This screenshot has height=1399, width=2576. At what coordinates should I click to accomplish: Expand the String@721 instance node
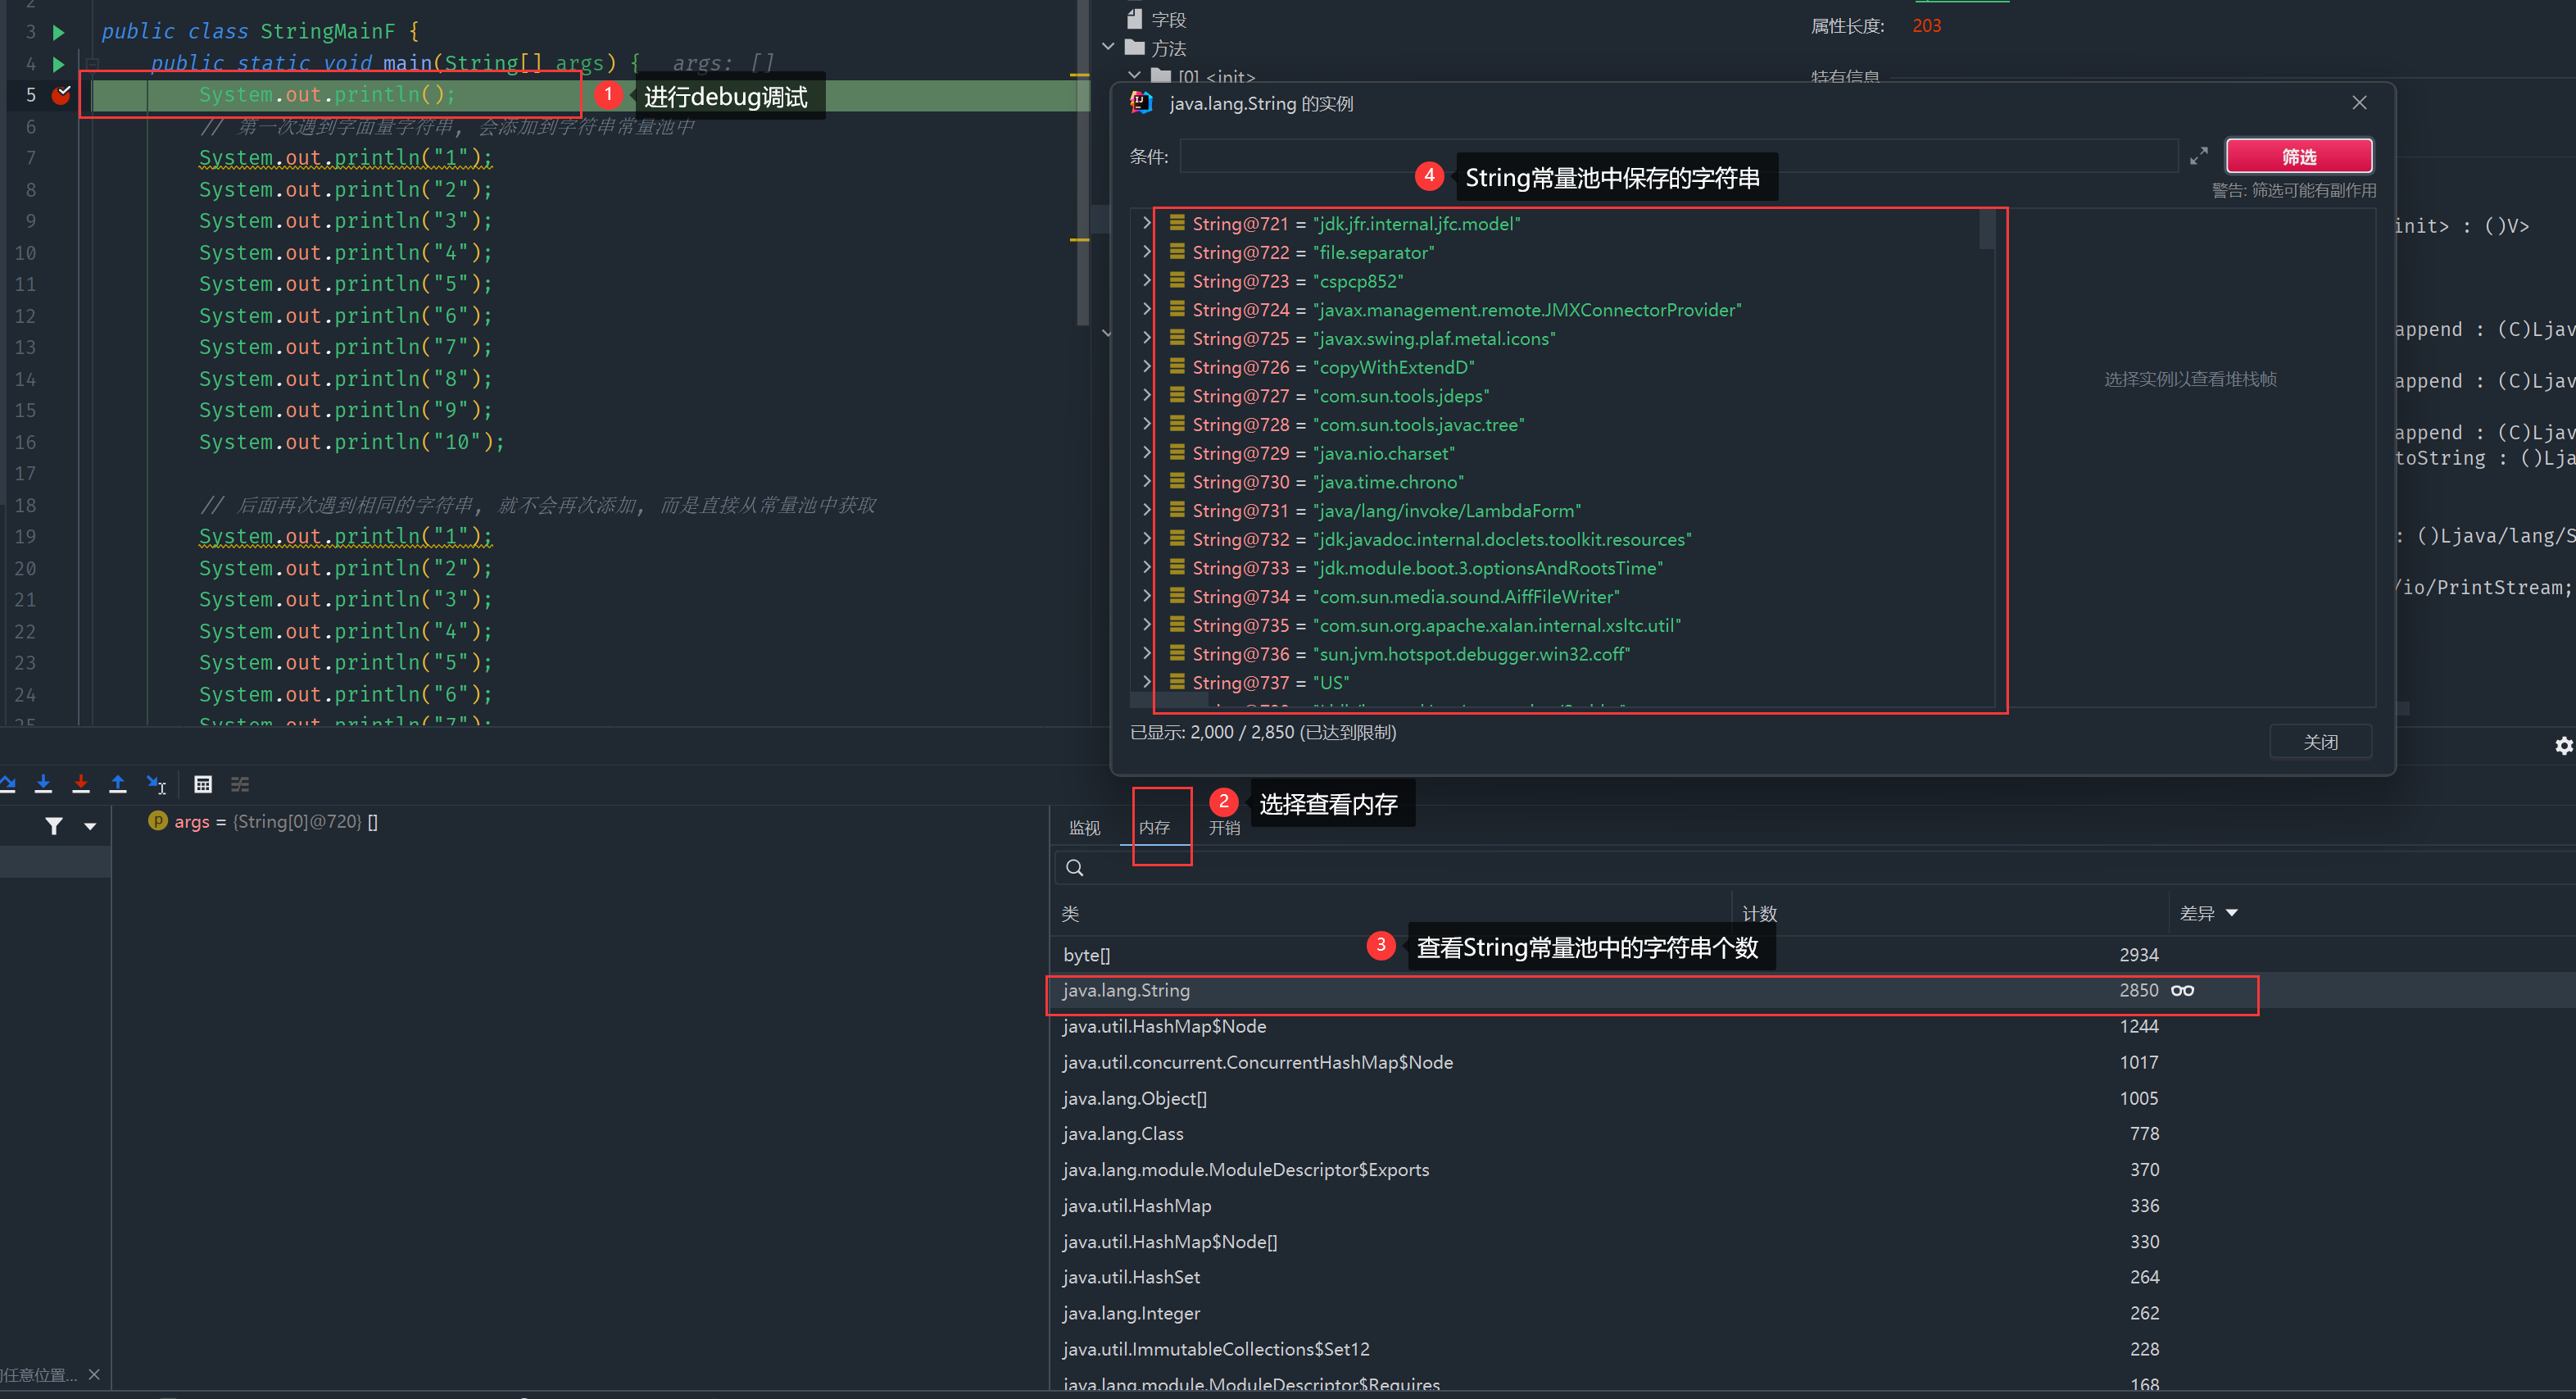point(1147,224)
